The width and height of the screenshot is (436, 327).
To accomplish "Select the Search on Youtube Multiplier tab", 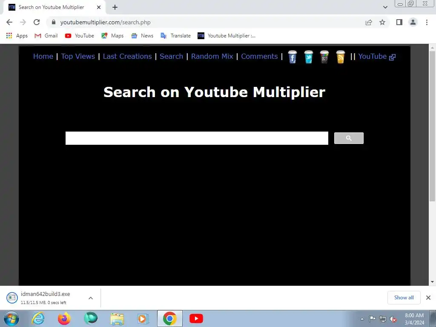I will [54, 8].
